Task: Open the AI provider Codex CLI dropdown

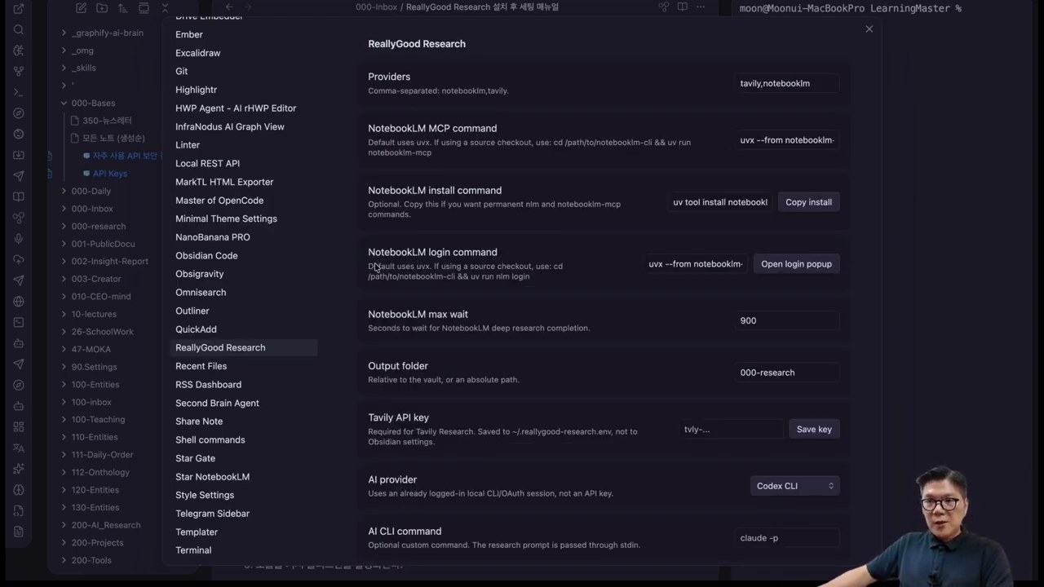Action: coord(794,486)
